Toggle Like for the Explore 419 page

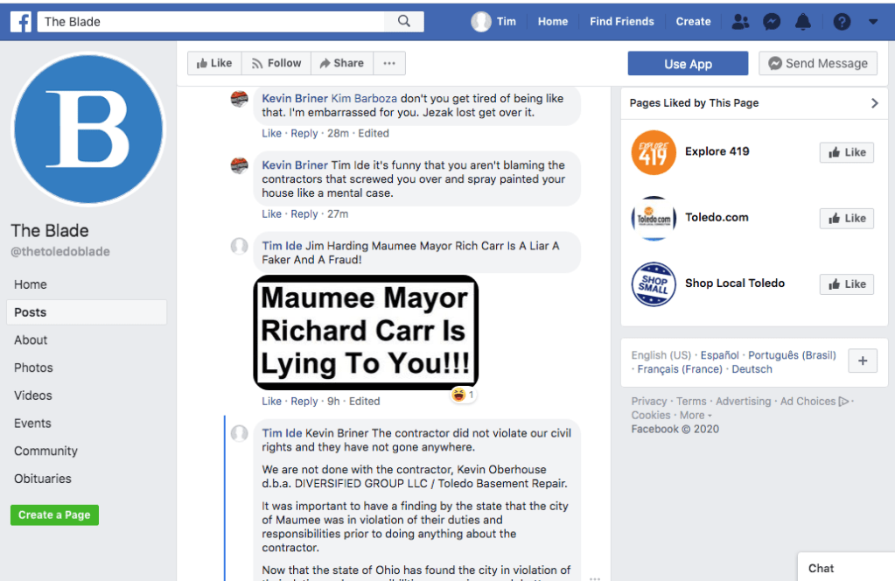[x=847, y=152]
